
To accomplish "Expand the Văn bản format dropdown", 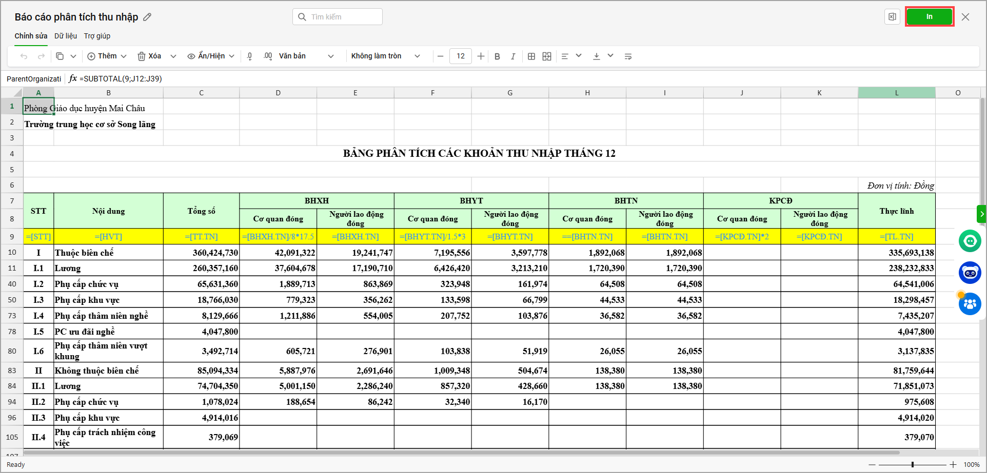I will [306, 56].
